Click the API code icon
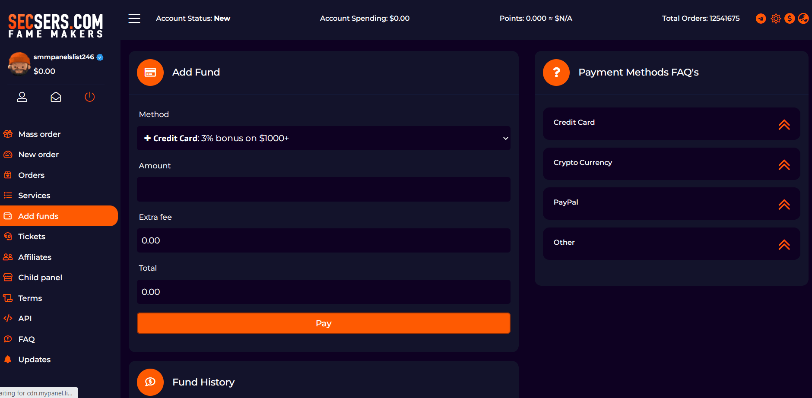812x398 pixels. point(8,319)
